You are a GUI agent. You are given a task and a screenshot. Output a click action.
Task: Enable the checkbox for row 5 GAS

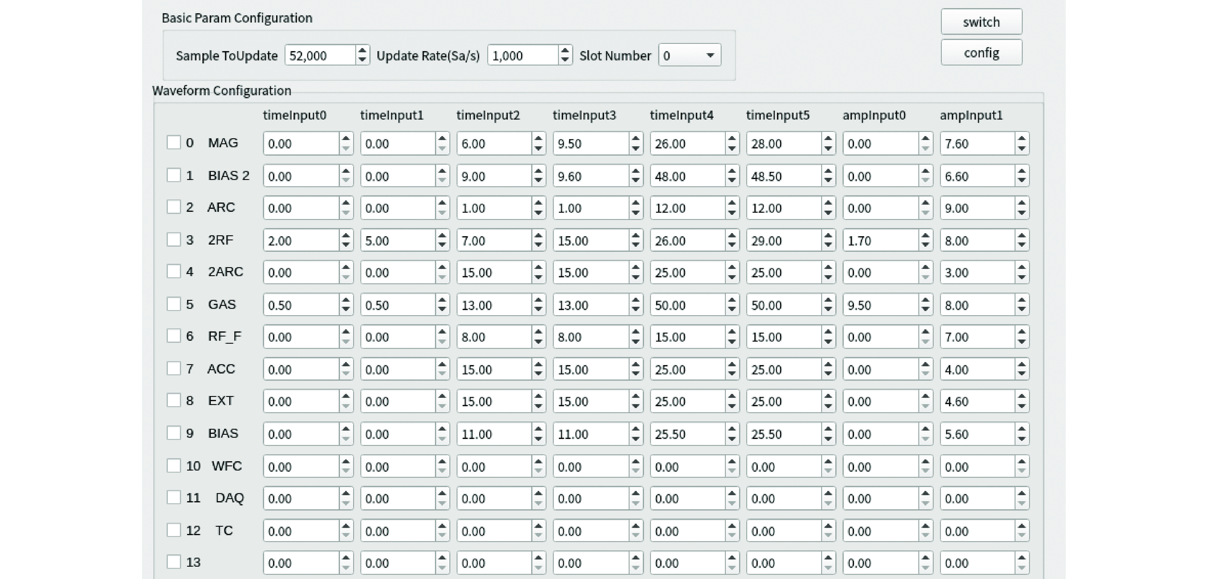(x=174, y=304)
